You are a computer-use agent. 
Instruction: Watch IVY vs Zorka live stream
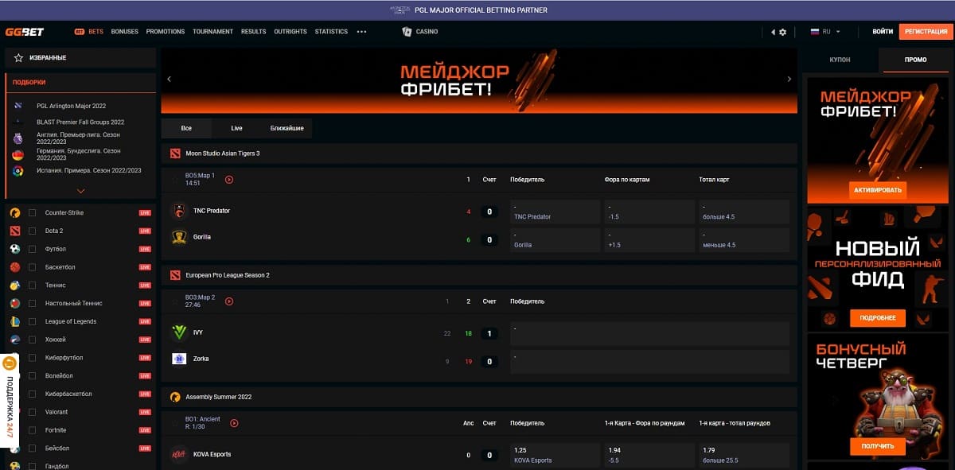[229, 301]
